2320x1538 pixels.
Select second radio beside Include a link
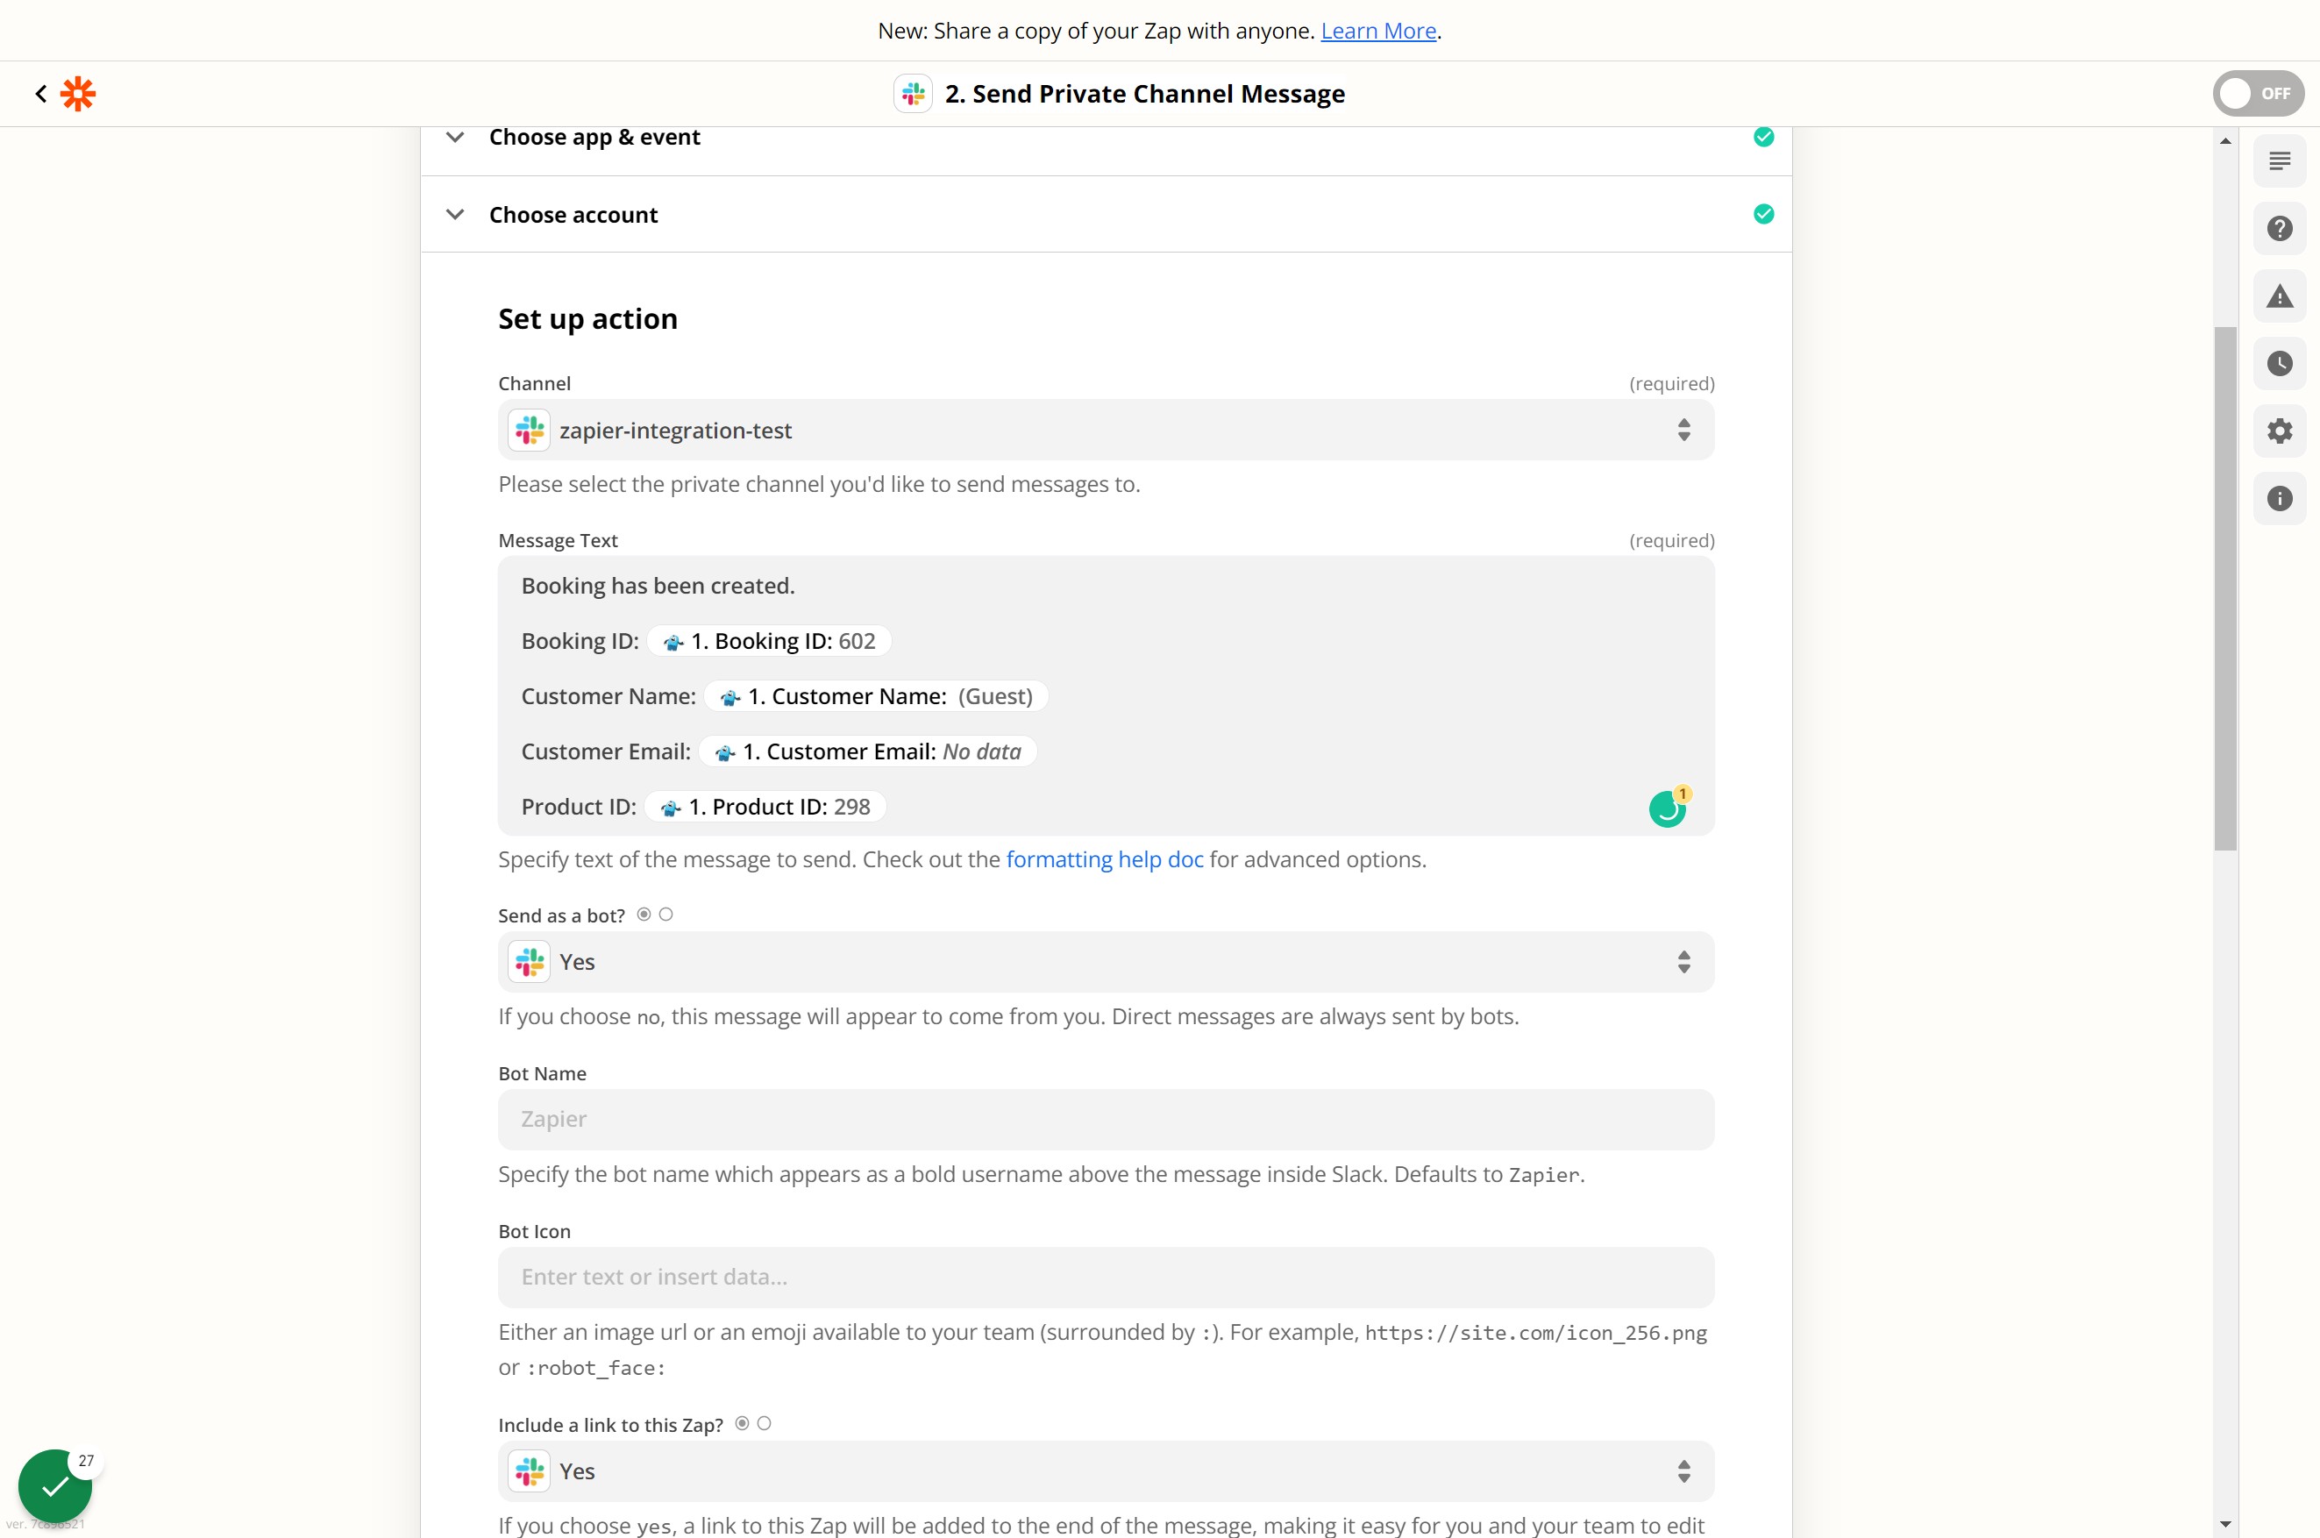[764, 1423]
